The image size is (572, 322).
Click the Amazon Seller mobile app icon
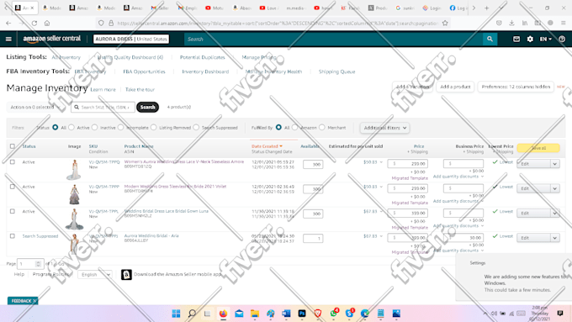[x=126, y=274]
